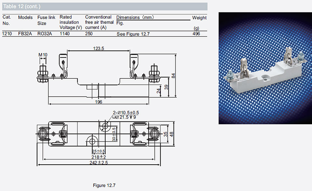The image size is (312, 191).
Task: Click the 2-Ø10.5±0.5 hole annotation
Action: pyautogui.click(x=126, y=113)
